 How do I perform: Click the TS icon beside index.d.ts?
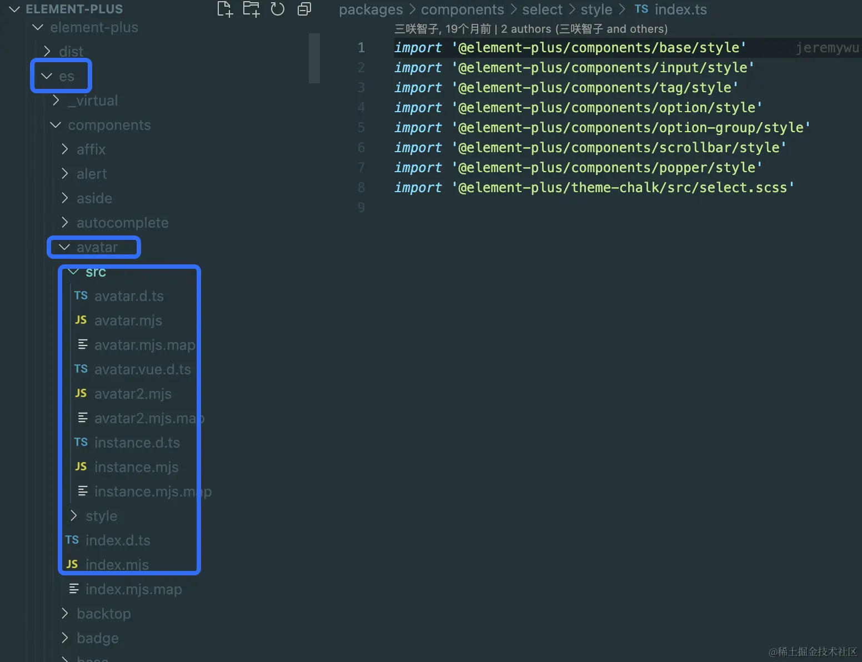(x=72, y=540)
